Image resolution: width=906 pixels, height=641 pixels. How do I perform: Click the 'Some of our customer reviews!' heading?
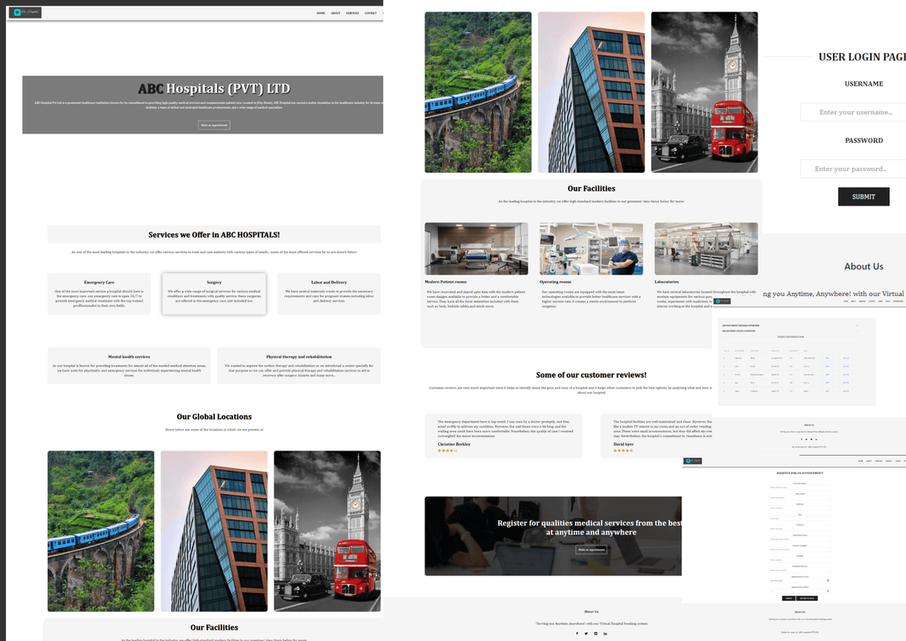(591, 375)
